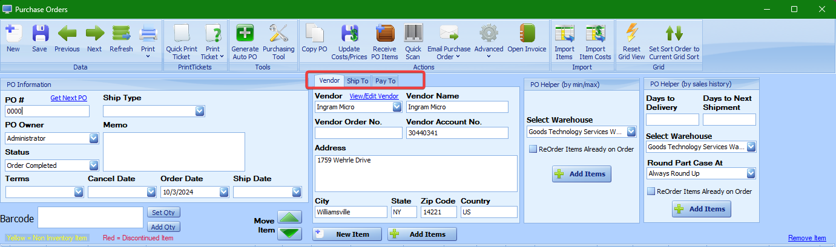The image size is (836, 247).
Task: Click the Get Next PO link
Action: point(68,98)
